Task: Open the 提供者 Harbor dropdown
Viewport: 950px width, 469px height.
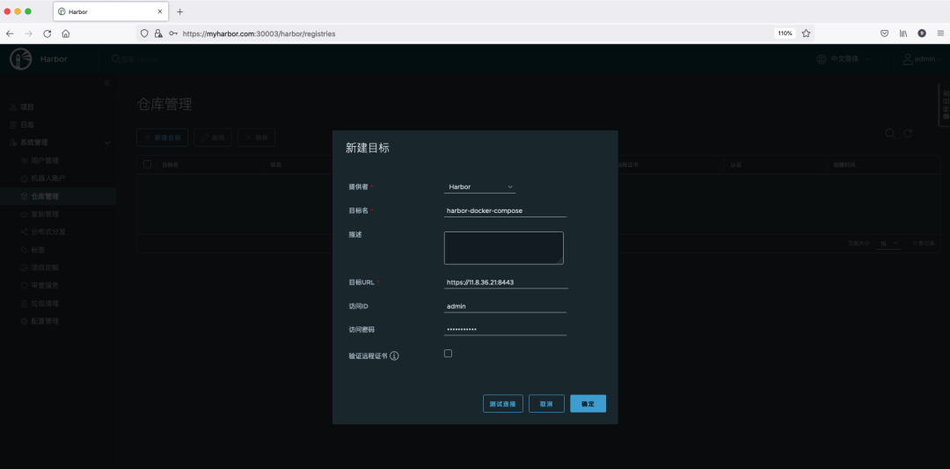Action: click(480, 187)
